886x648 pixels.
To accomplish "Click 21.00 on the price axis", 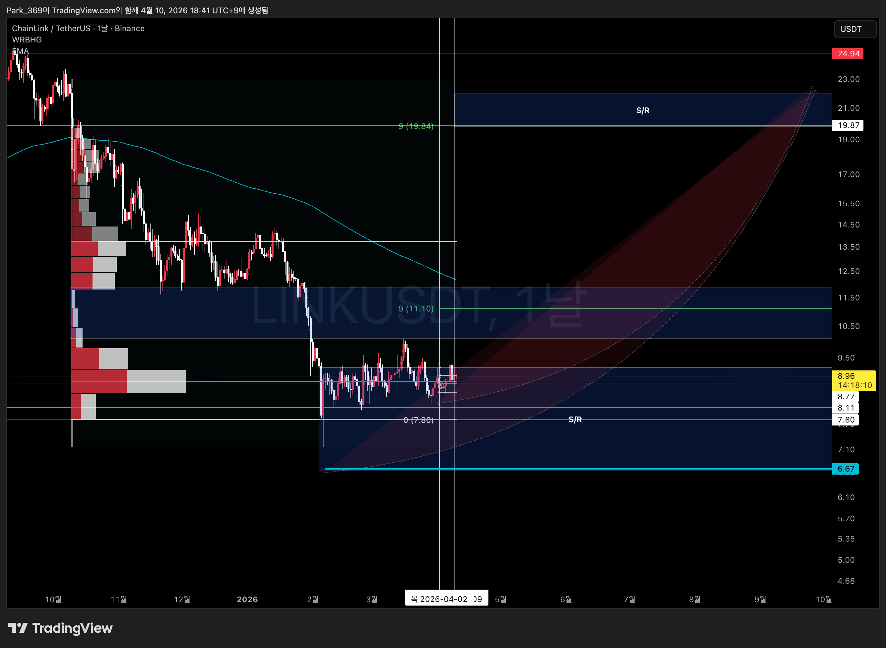I will [848, 108].
